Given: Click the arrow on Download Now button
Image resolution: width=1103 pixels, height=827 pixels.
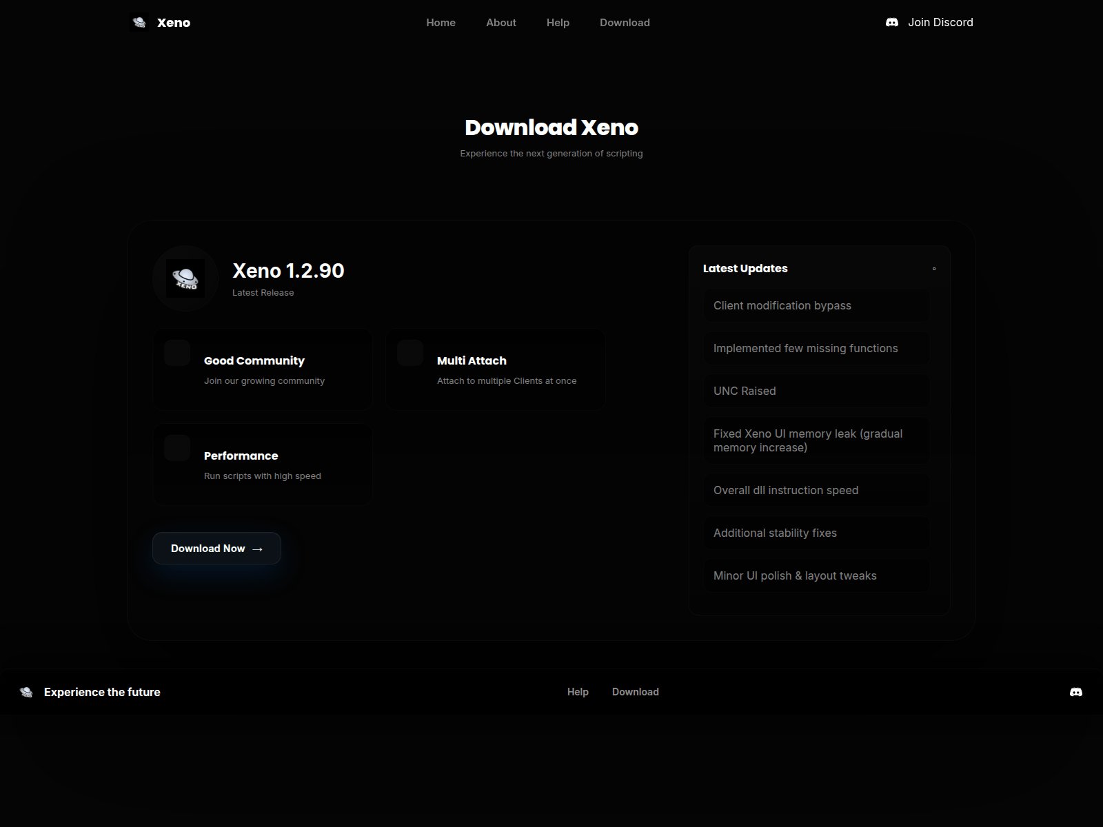Looking at the screenshot, I should tap(258, 549).
